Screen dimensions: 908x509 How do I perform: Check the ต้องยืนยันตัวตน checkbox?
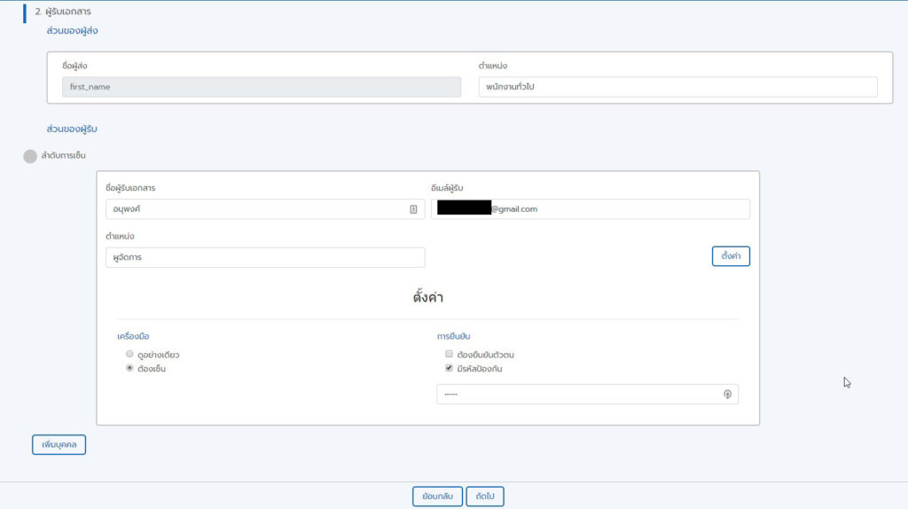coord(449,354)
